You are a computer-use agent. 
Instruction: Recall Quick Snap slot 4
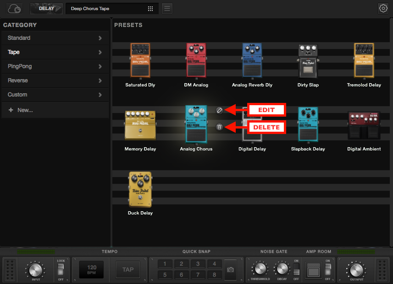pos(214,264)
